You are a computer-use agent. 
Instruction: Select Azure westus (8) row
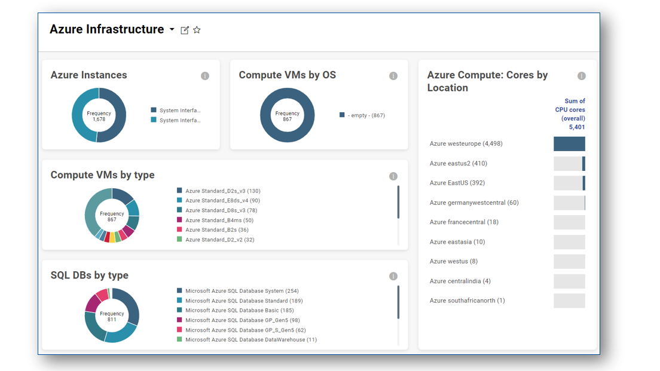507,261
